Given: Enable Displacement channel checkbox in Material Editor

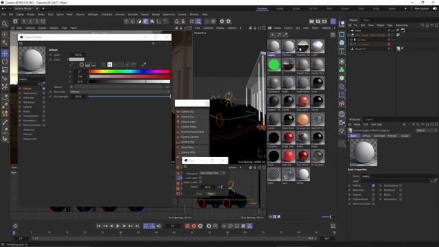Looking at the screenshot, I should click(44, 116).
